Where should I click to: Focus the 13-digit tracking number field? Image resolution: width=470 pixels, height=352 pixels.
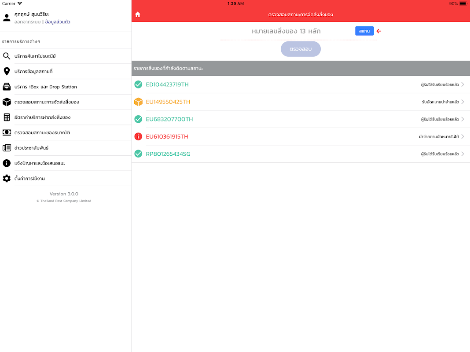coord(286,31)
